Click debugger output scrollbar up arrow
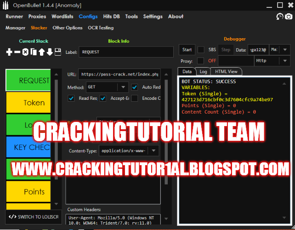 click(284, 84)
